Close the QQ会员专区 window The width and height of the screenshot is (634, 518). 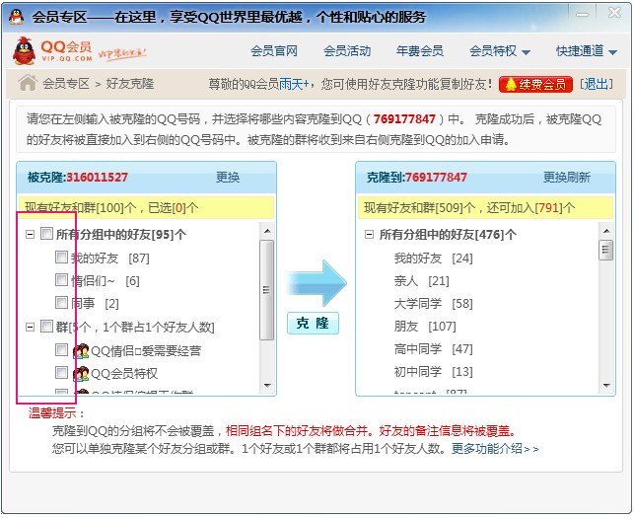614,14
